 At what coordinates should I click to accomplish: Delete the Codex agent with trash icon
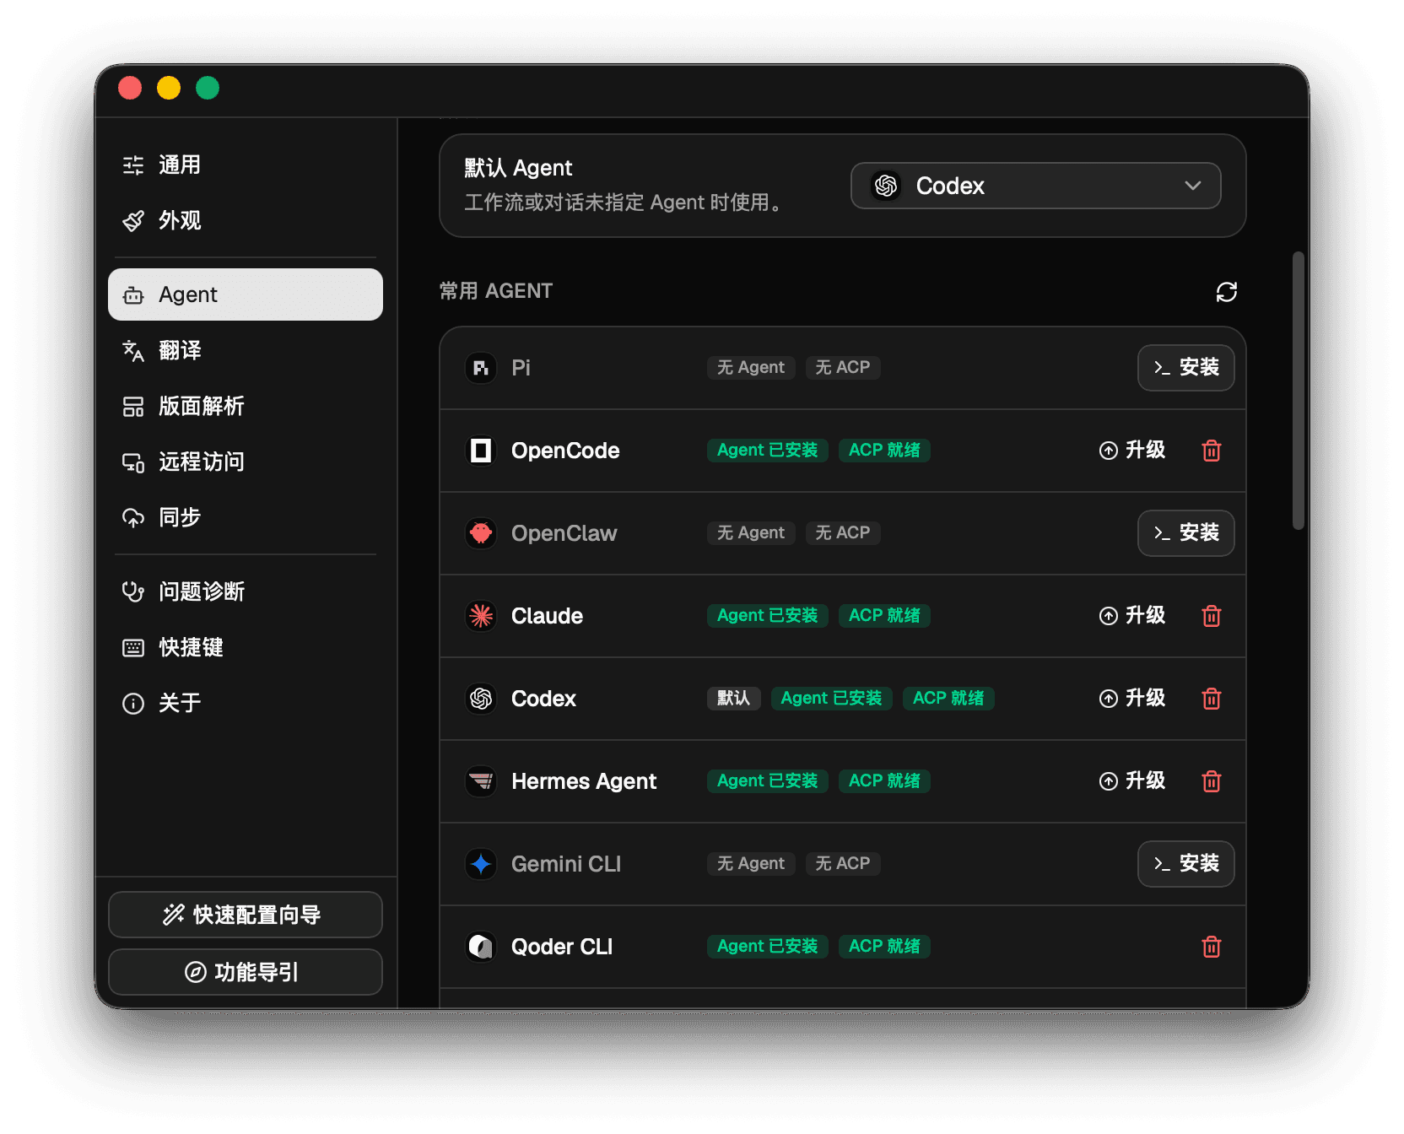(x=1212, y=699)
